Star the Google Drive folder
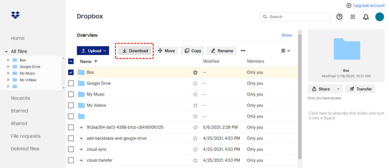Image resolution: width=389 pixels, height=168 pixels. (x=195, y=83)
